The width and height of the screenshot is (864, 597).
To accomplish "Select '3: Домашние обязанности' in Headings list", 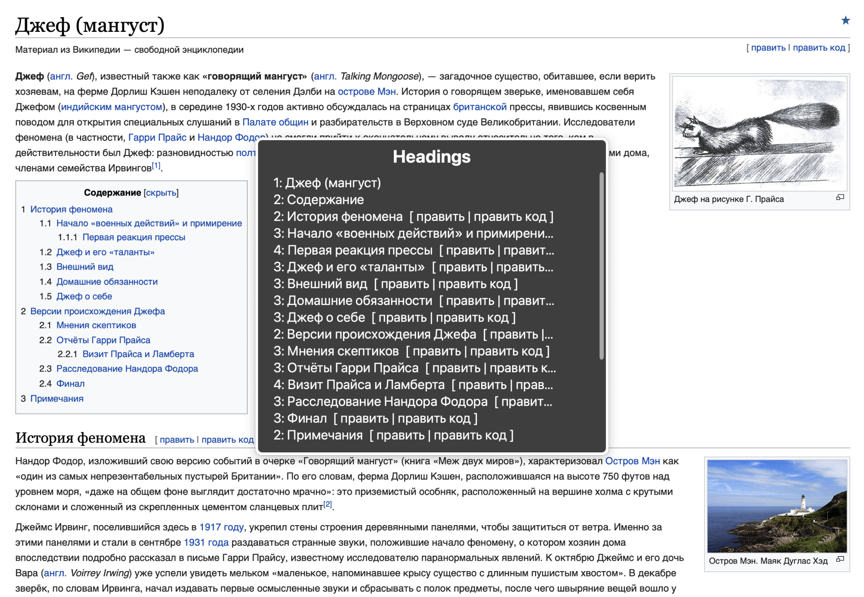I will point(414,301).
